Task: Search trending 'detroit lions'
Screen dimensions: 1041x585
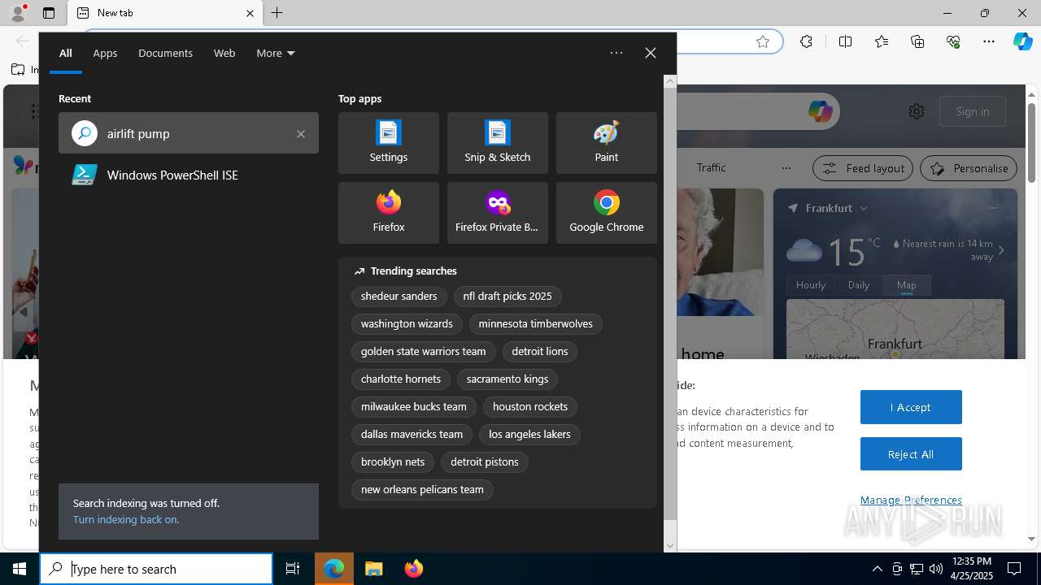Action: point(540,352)
